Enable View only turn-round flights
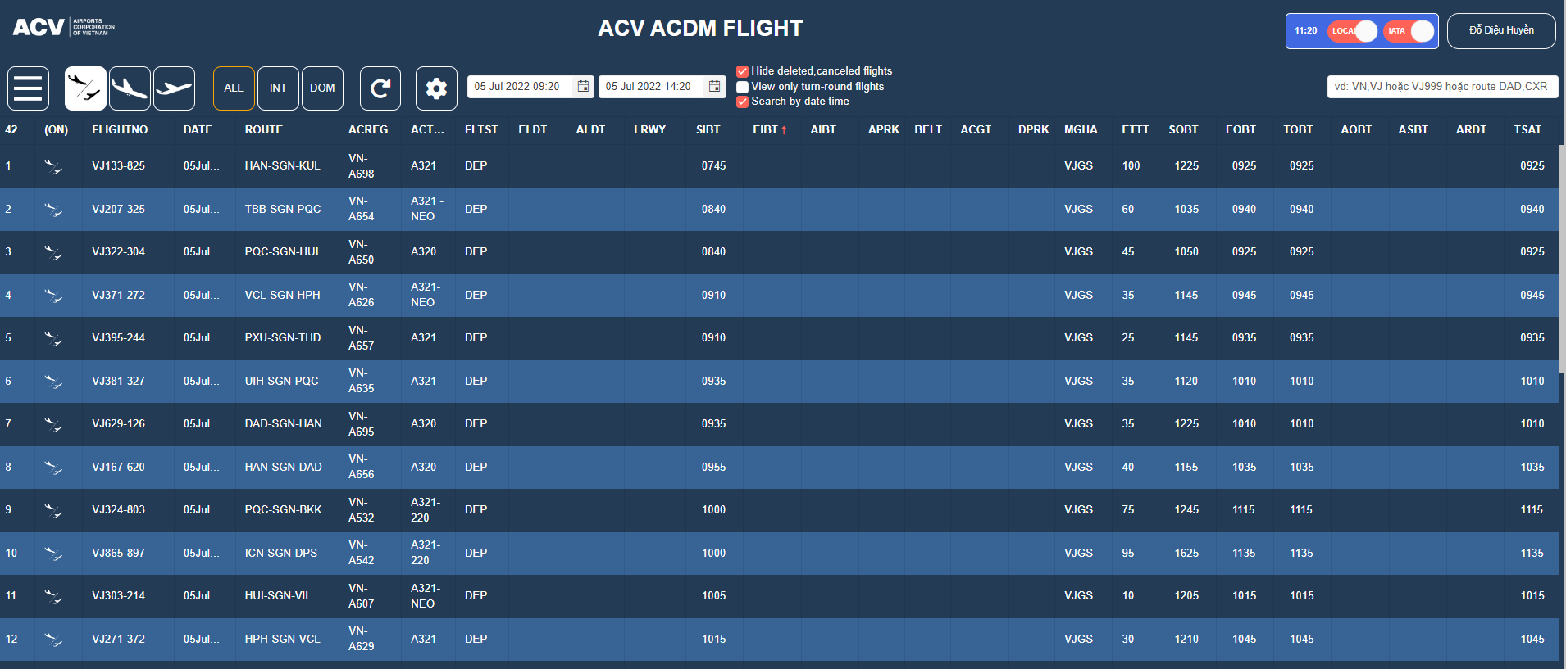 742,87
